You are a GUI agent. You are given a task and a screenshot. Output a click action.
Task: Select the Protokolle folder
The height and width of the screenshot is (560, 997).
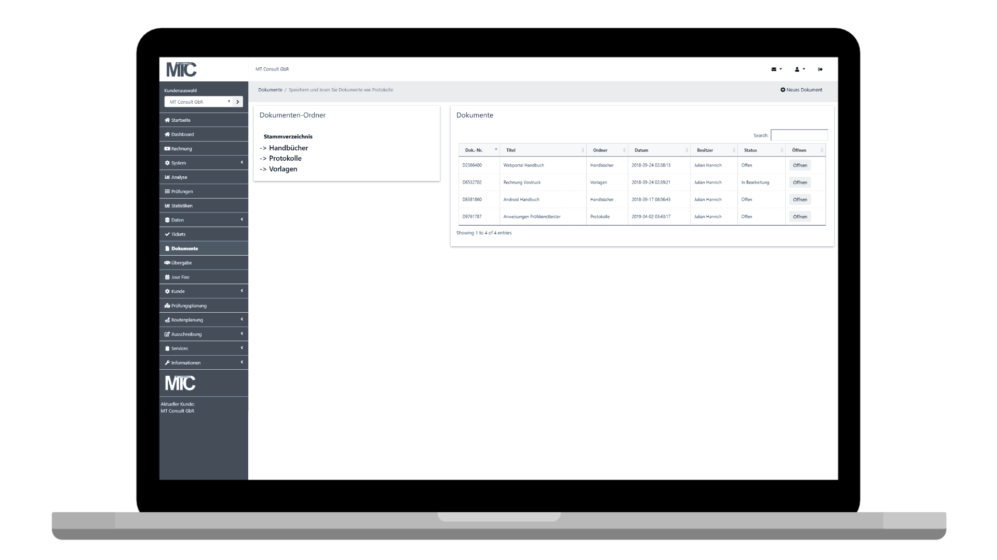(285, 158)
